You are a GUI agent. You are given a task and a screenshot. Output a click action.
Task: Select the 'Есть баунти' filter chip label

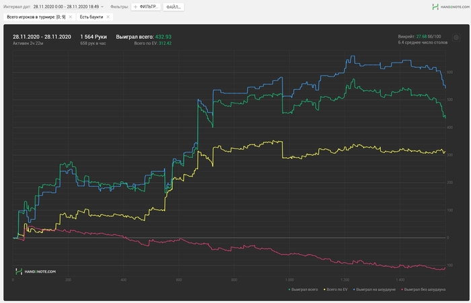(x=90, y=16)
